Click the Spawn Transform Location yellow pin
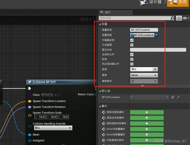The width and height of the screenshot is (190, 145). [x=30, y=101]
